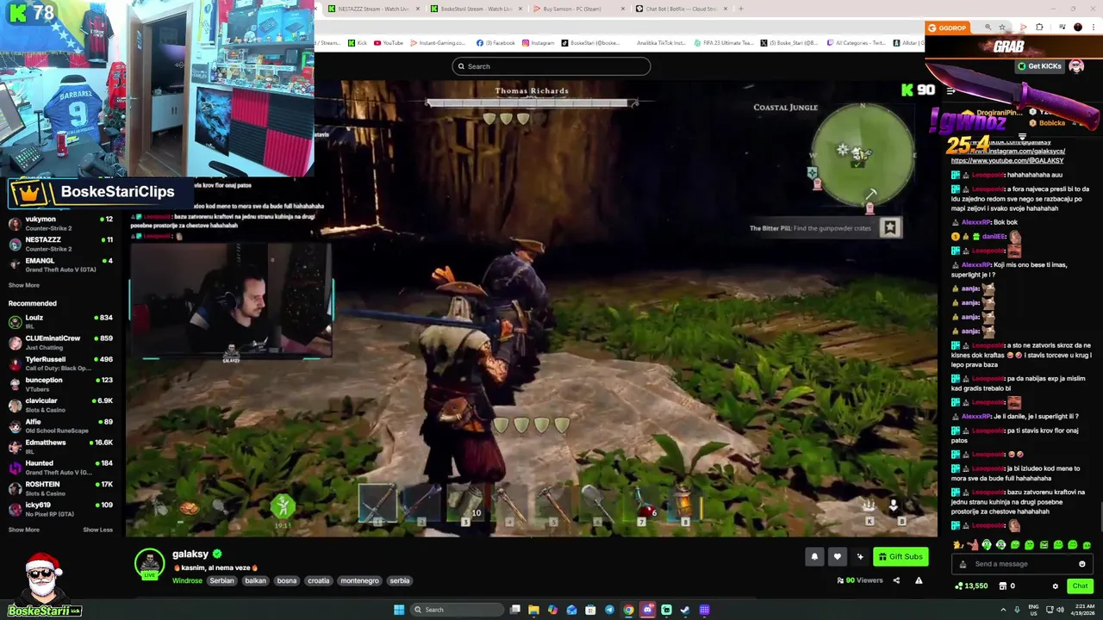Follow galaksy with heart button
Viewport: 1103px width, 620px height.
(x=837, y=557)
